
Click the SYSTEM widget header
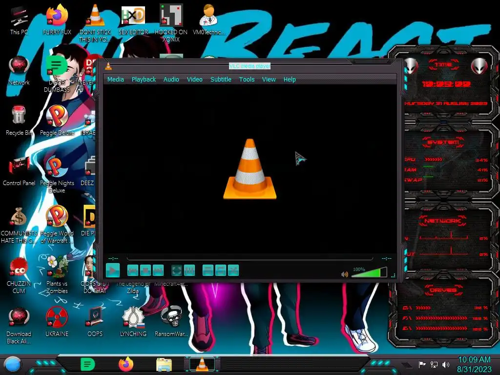pyautogui.click(x=443, y=142)
